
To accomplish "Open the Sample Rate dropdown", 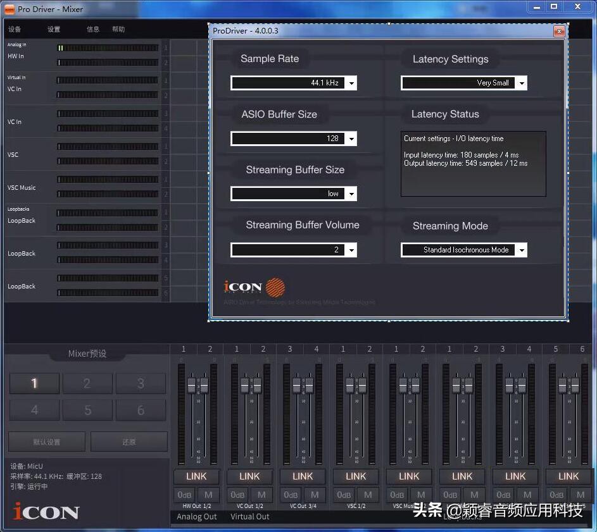I will [351, 83].
